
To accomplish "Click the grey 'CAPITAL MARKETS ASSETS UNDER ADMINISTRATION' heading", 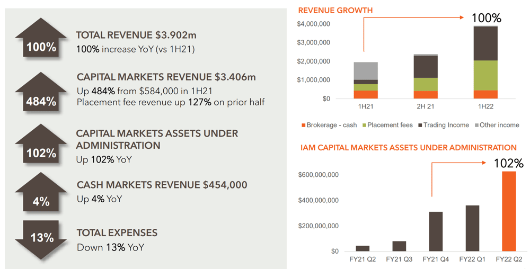I will pyautogui.click(x=157, y=139).
